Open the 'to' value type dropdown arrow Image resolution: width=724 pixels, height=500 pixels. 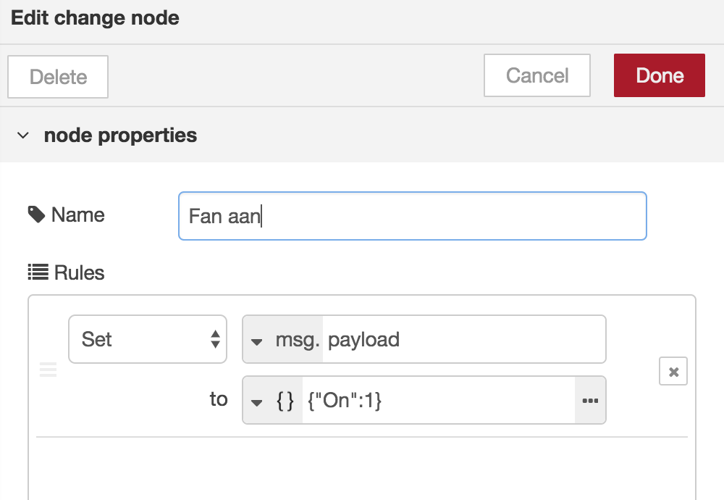(x=256, y=401)
